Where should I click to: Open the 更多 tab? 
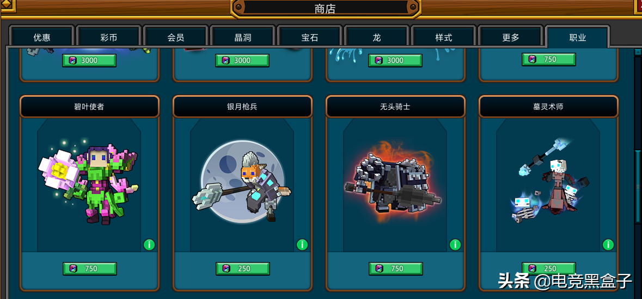[511, 38]
